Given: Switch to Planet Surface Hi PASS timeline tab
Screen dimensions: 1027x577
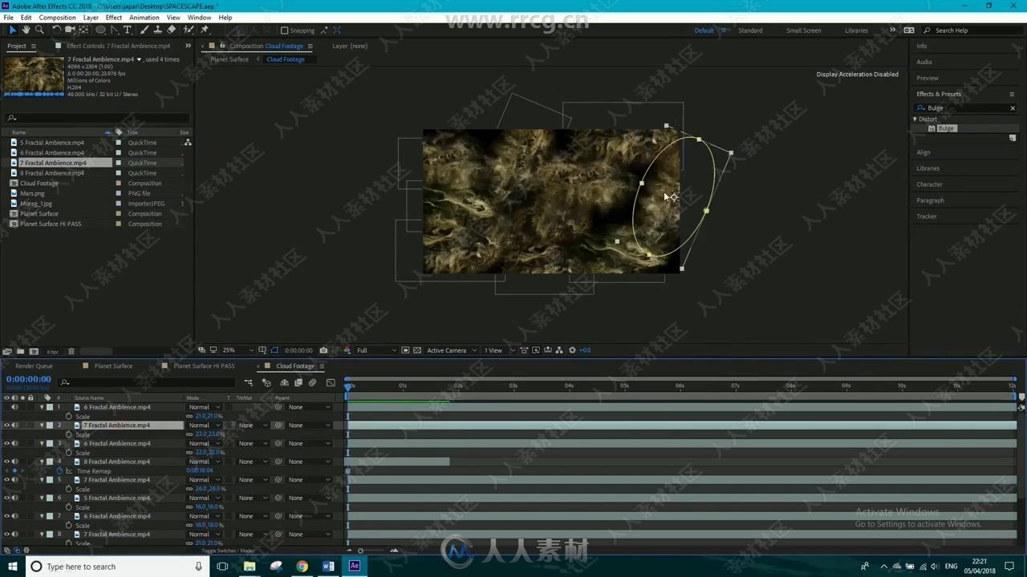Looking at the screenshot, I should (x=204, y=366).
